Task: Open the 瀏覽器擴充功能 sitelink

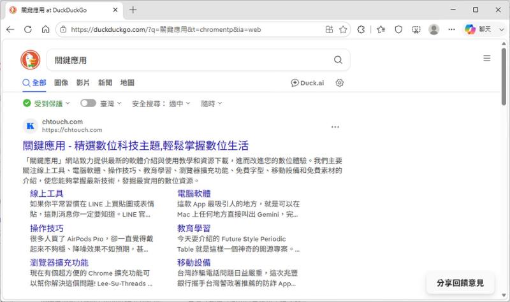Action: tap(59, 262)
